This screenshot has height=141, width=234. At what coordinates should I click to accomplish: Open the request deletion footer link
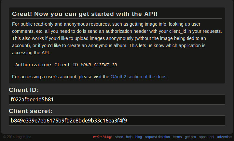pos(157,137)
